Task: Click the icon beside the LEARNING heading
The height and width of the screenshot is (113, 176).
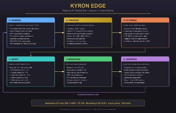Action: 124,59
